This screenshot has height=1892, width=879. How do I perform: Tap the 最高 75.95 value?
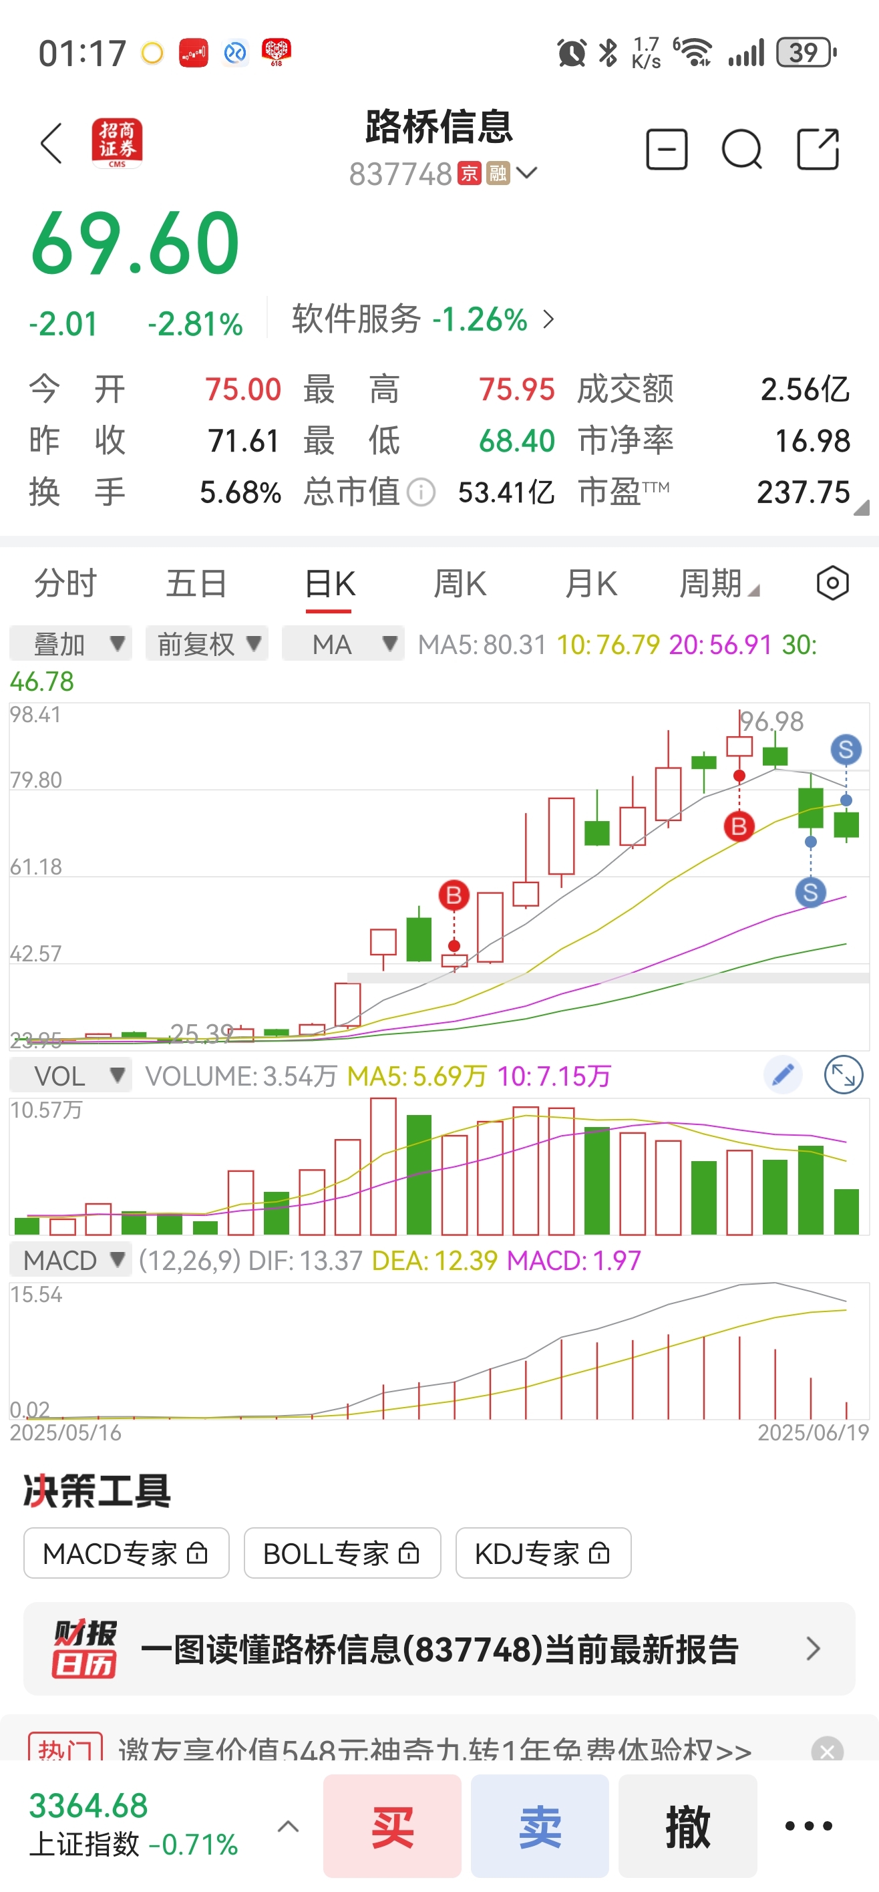click(x=517, y=389)
